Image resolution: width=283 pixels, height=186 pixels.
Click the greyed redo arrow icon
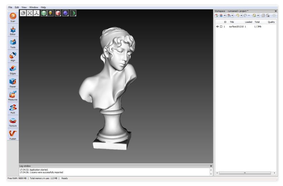245,16
